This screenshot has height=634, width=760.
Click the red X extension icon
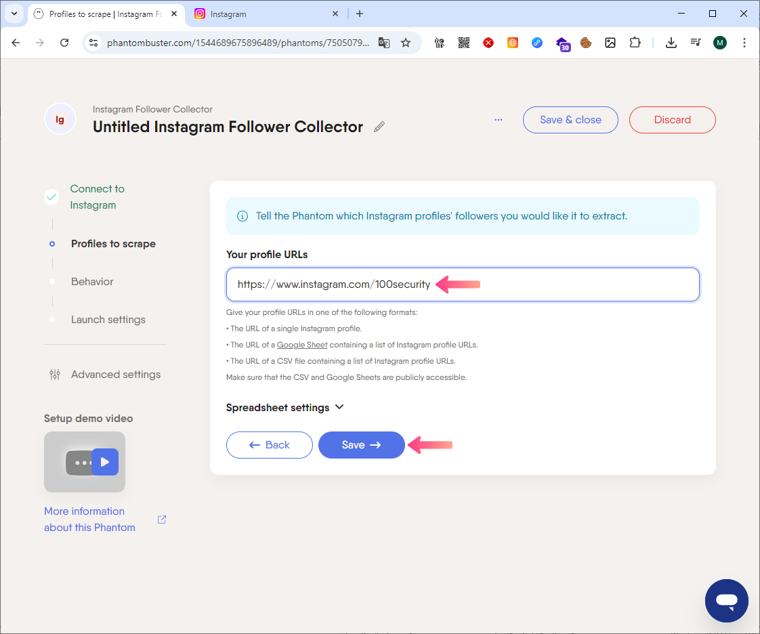point(488,43)
